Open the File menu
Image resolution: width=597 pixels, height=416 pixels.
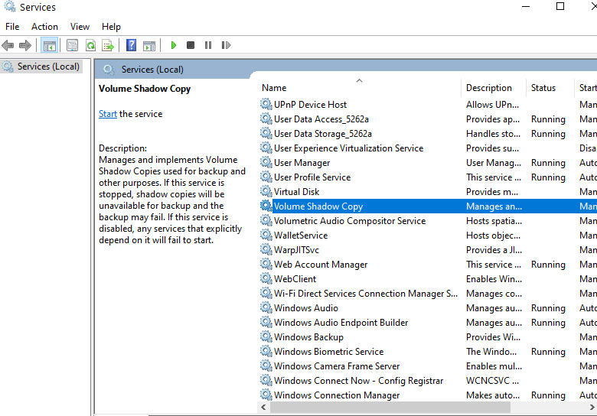click(12, 27)
